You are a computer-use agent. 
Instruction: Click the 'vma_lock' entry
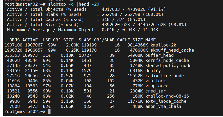156,81
